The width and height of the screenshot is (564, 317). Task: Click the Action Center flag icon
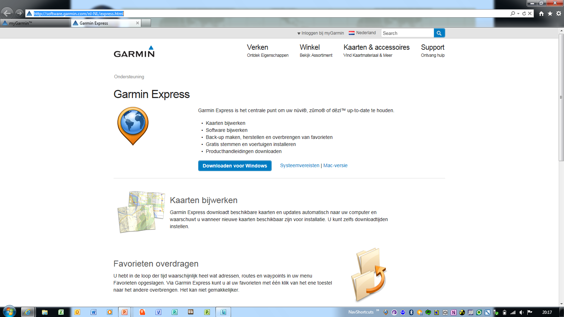coord(530,312)
